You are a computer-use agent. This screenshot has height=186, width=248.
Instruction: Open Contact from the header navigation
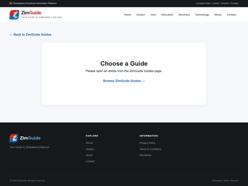click(231, 15)
